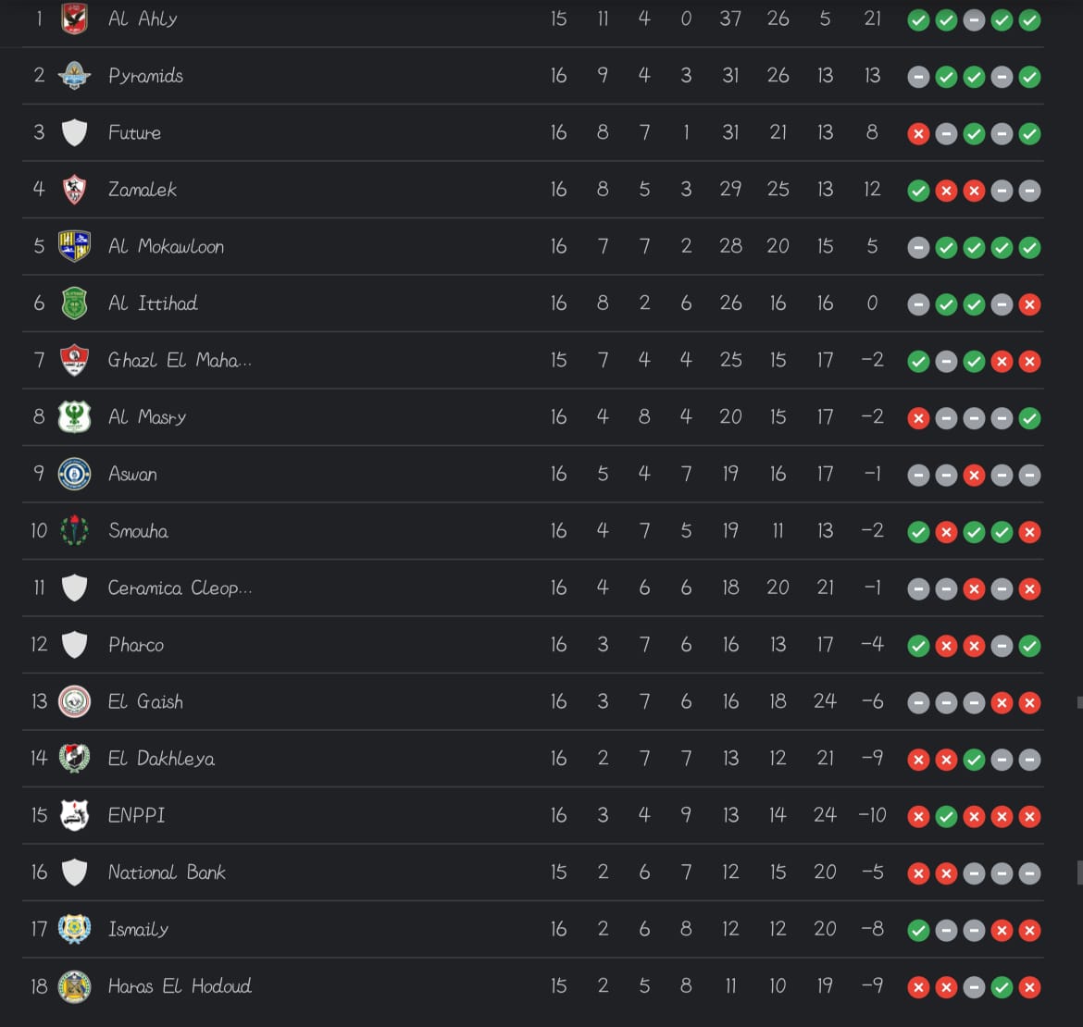
Task: Open the National Bank team link
Action: coord(167,872)
